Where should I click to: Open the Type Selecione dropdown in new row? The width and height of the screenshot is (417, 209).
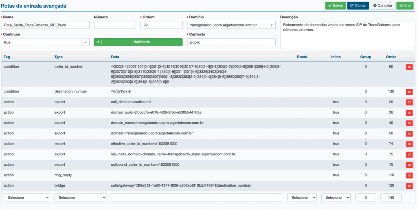(x=80, y=198)
